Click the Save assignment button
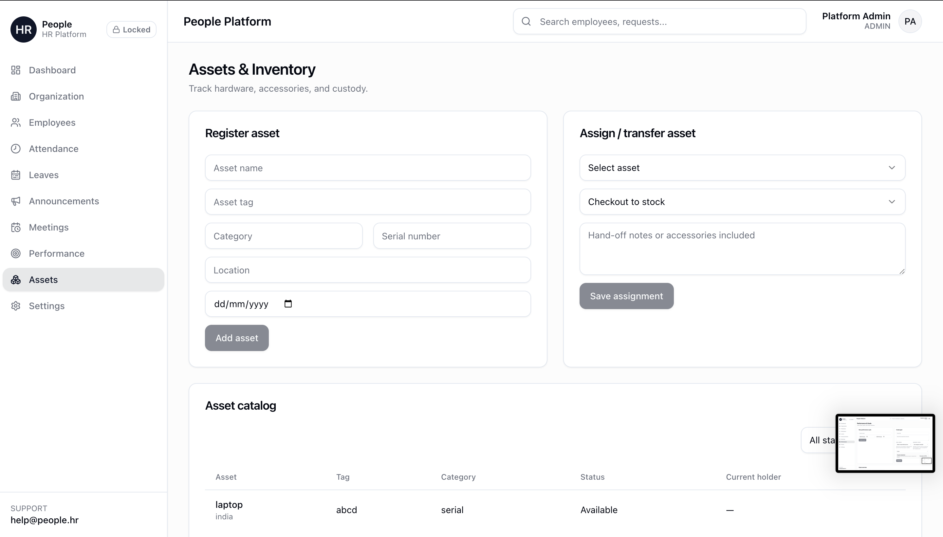The width and height of the screenshot is (943, 537). tap(626, 296)
